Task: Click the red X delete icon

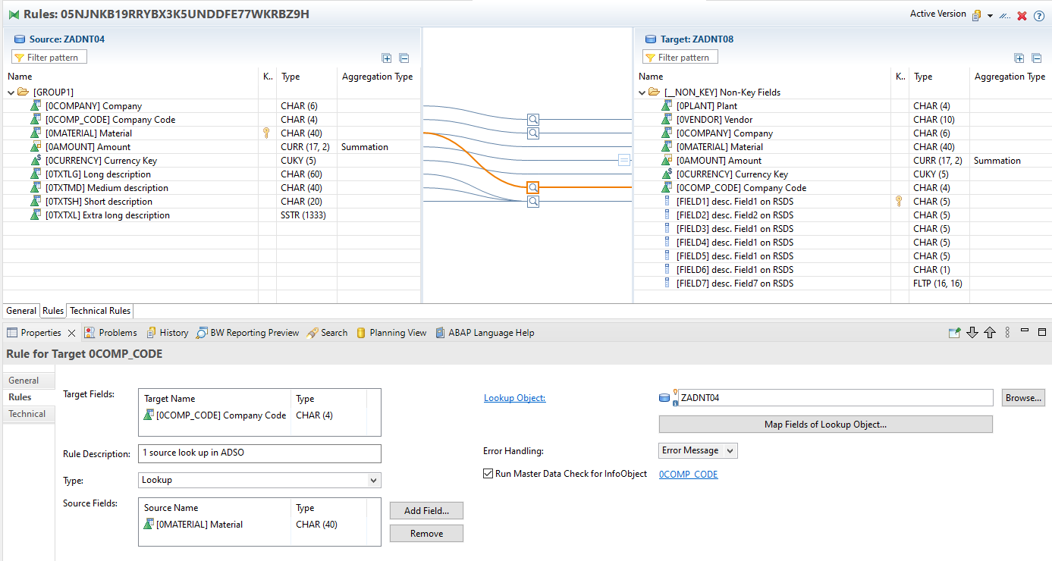Action: pos(1022,15)
